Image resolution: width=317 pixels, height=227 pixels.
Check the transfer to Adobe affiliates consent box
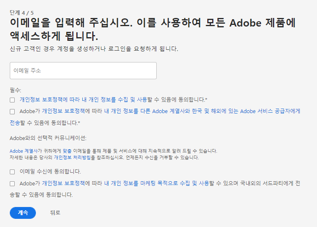tap(12, 112)
